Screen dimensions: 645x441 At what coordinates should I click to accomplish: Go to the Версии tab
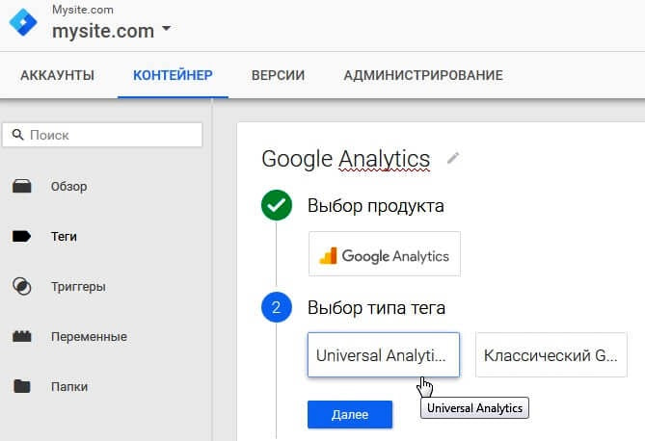tap(278, 75)
